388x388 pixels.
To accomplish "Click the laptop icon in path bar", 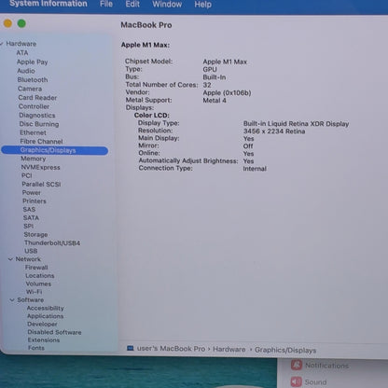I will click(x=131, y=348).
